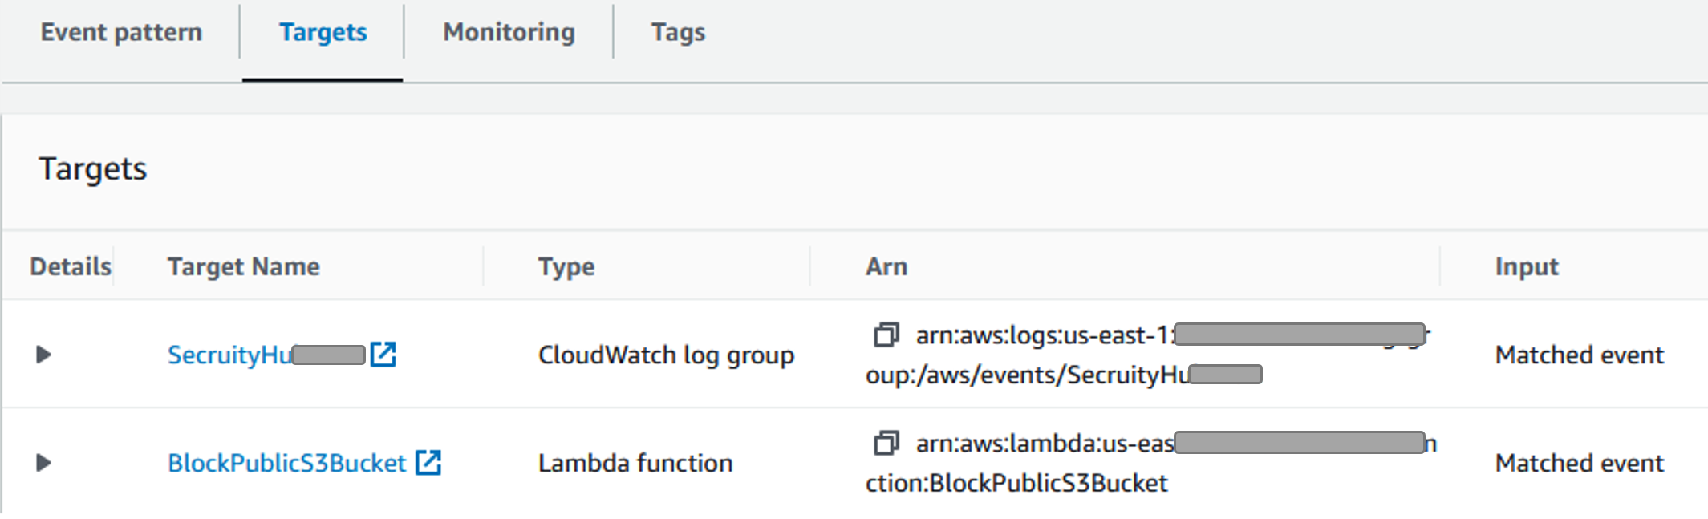Collapse the first target row disclosure triangle
This screenshot has height=519, width=1708.
pyautogui.click(x=44, y=354)
